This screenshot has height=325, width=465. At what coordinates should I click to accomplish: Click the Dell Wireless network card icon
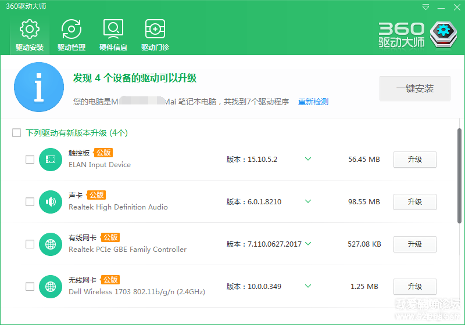coord(51,287)
